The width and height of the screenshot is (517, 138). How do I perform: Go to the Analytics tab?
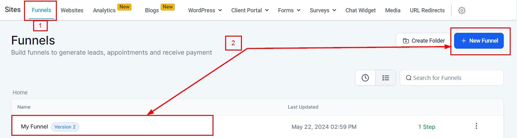click(x=104, y=10)
